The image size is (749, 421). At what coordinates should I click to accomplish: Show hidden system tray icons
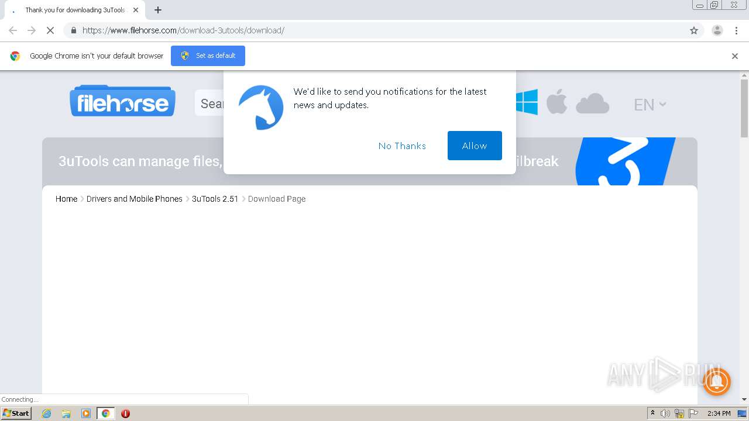coord(653,413)
